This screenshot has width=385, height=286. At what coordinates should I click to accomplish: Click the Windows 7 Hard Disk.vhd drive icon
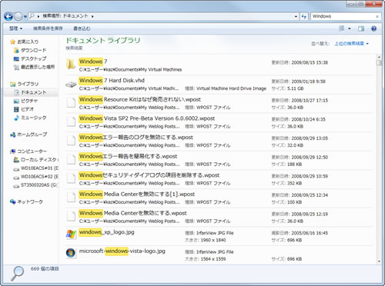[71, 84]
